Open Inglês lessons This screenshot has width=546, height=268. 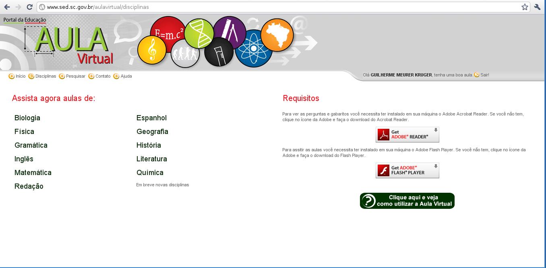24,159
